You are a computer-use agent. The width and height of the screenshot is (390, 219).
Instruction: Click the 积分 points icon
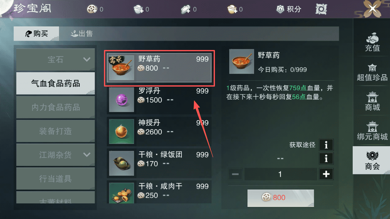(280, 9)
